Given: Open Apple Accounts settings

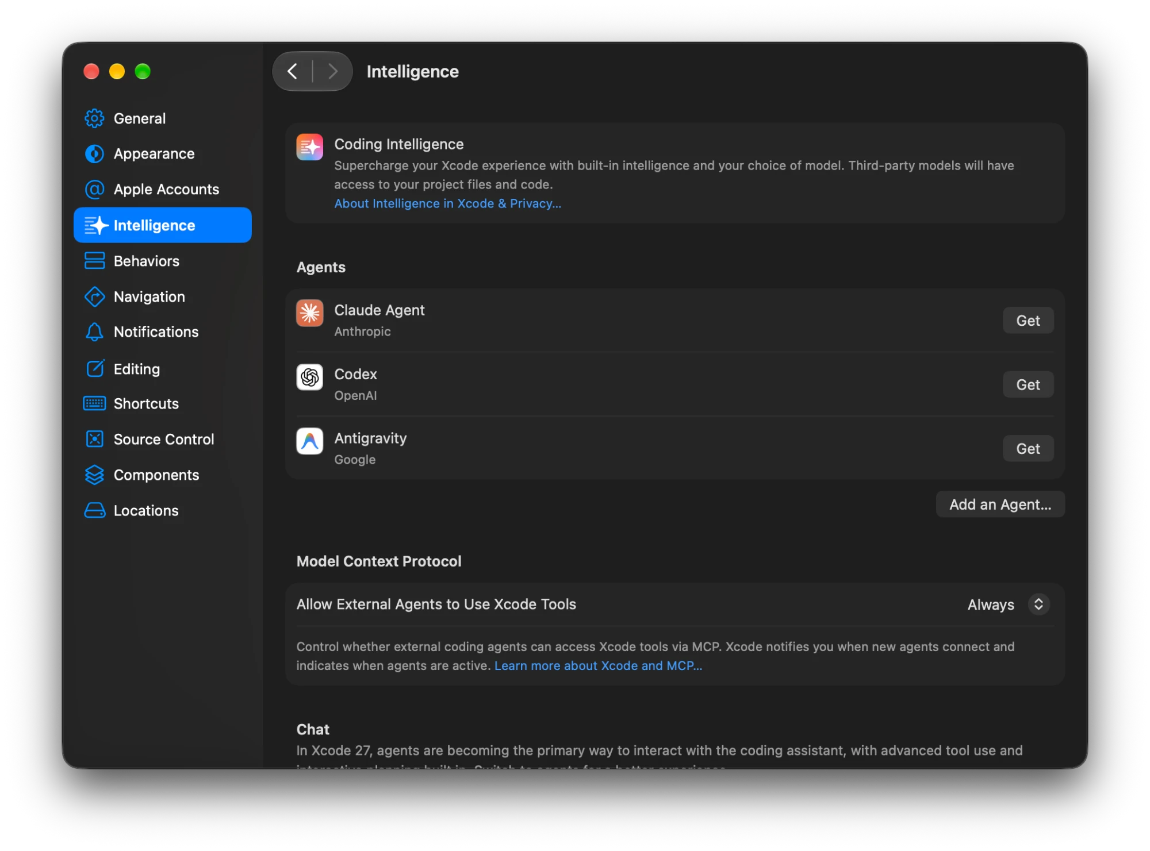Looking at the screenshot, I should point(163,190).
